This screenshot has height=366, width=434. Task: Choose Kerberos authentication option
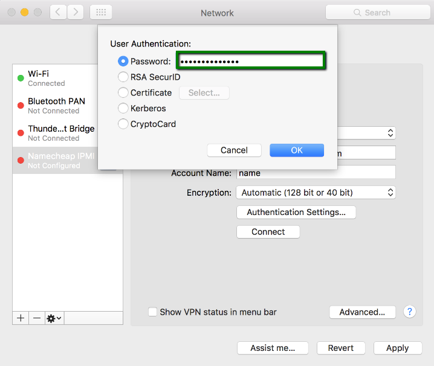click(x=123, y=109)
